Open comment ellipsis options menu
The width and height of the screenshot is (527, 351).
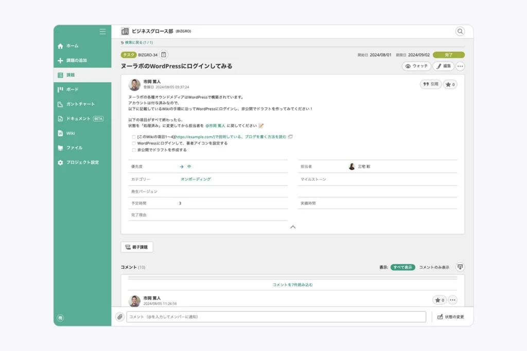453,300
